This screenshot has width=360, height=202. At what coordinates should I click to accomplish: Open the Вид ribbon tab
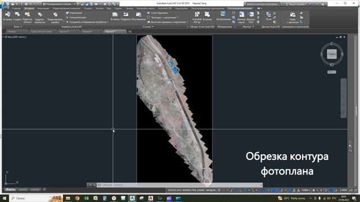click(x=109, y=8)
